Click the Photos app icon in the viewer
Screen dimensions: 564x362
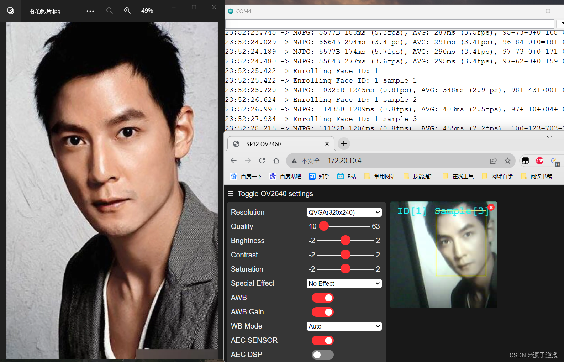tap(11, 11)
